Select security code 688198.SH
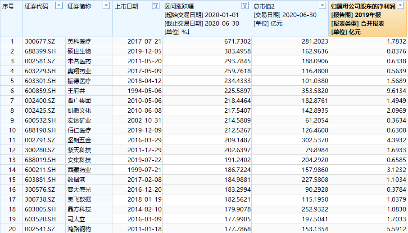 [x=40, y=130]
